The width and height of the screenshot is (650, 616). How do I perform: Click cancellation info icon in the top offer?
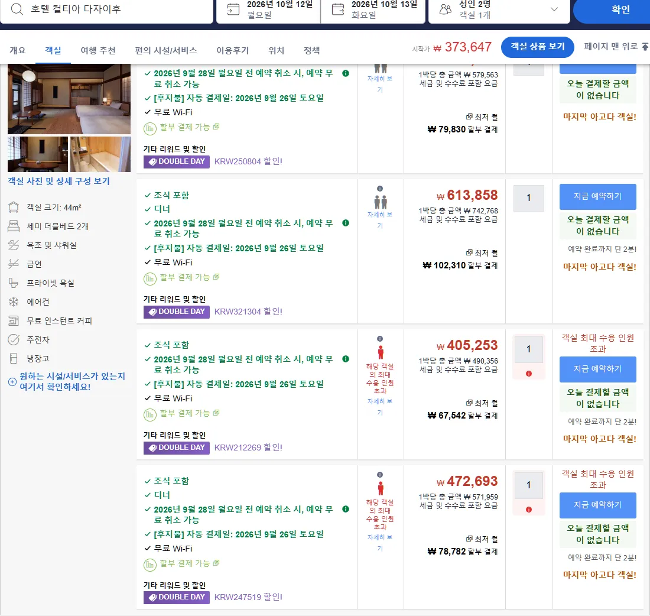click(x=346, y=73)
